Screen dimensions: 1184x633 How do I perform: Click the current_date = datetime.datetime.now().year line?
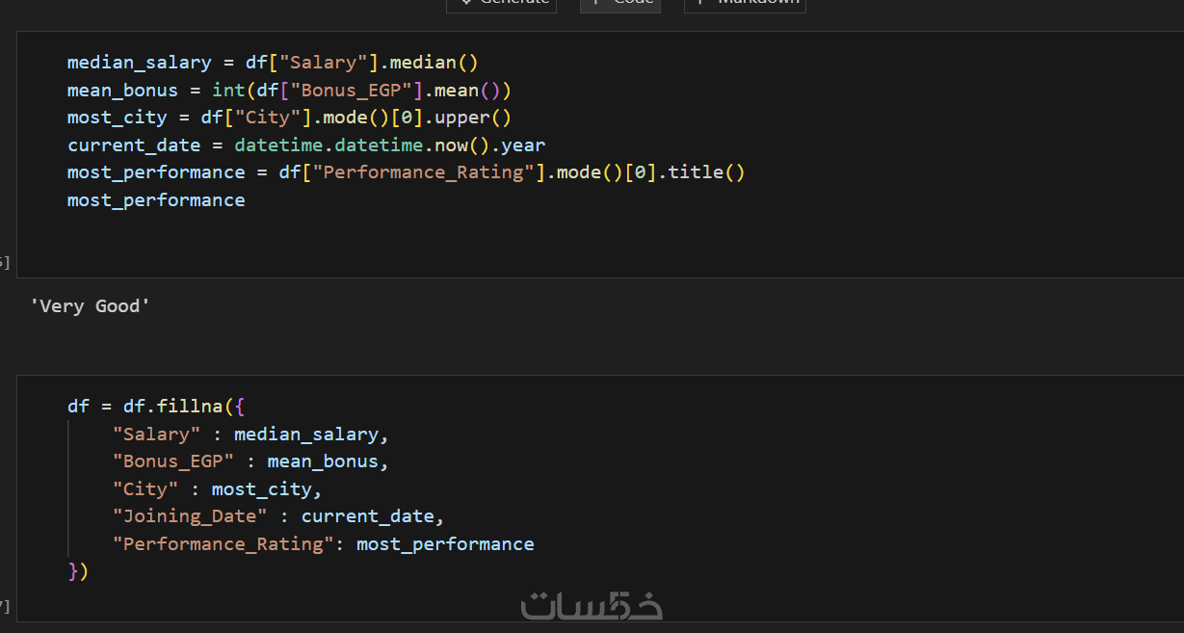click(306, 145)
